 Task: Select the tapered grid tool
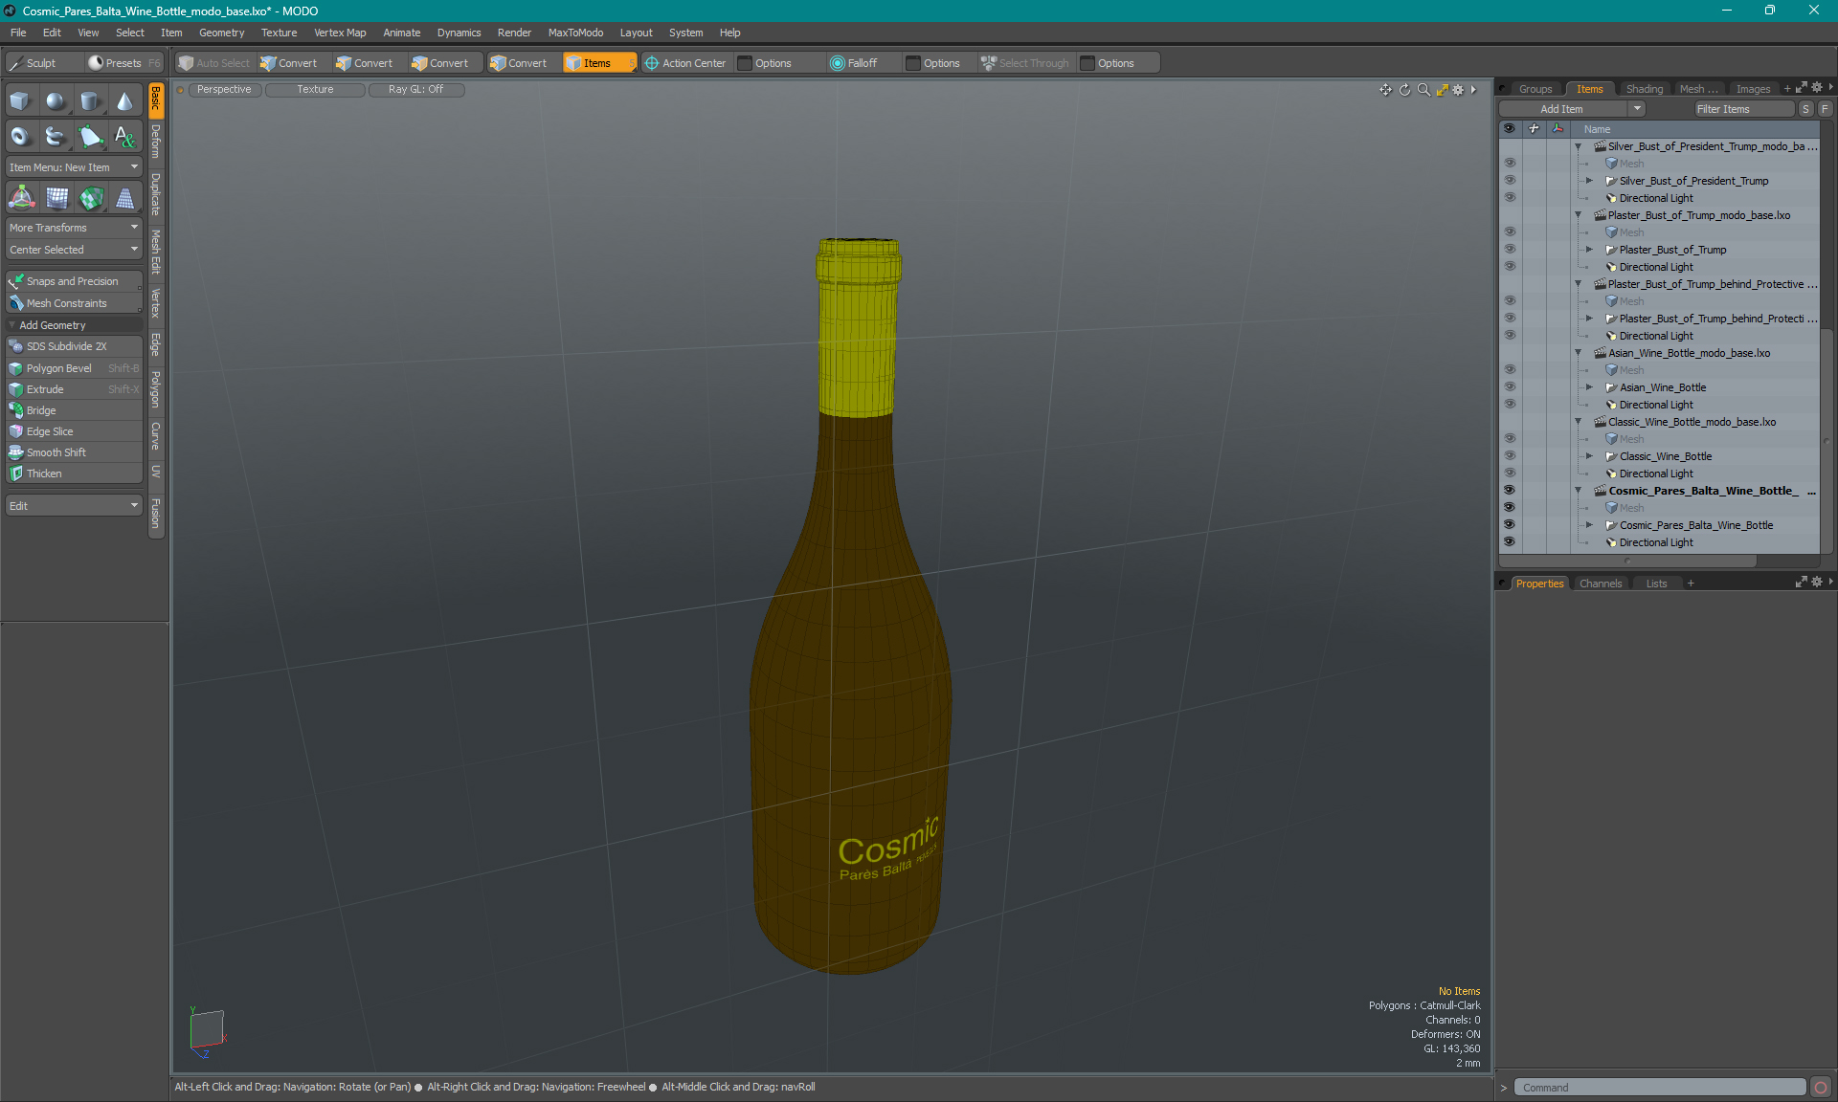125,198
